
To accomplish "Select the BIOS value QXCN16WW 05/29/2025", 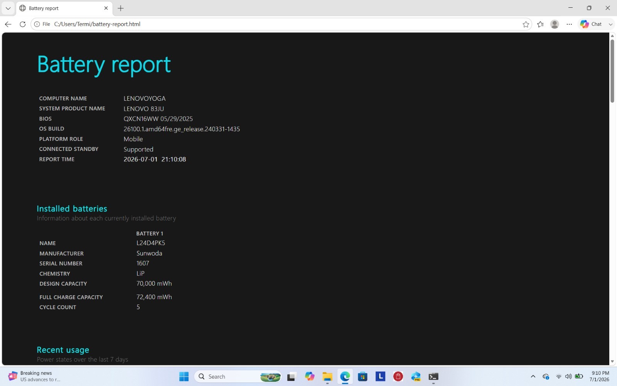I will (158, 119).
